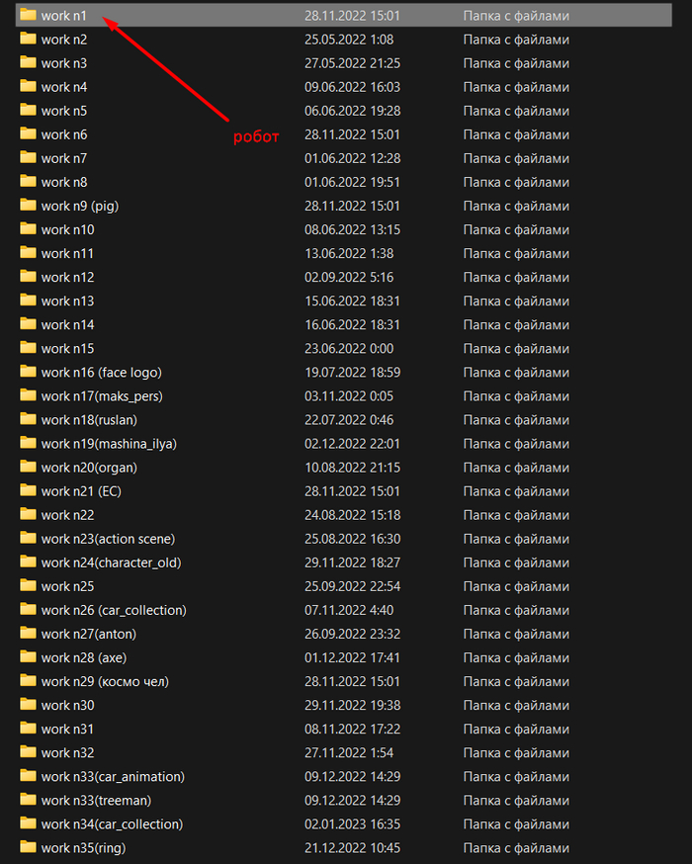Click the work n22 folder icon
Image resolution: width=692 pixels, height=864 pixels.
(x=28, y=514)
